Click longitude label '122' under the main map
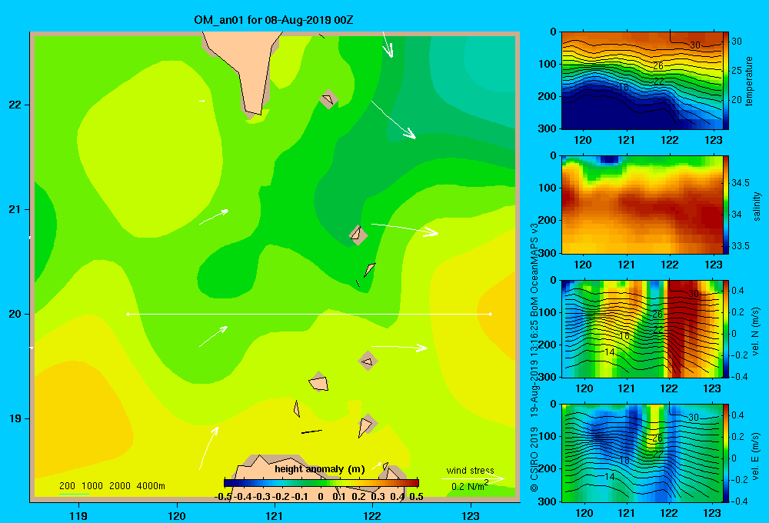The width and height of the screenshot is (769, 523). pos(372,515)
